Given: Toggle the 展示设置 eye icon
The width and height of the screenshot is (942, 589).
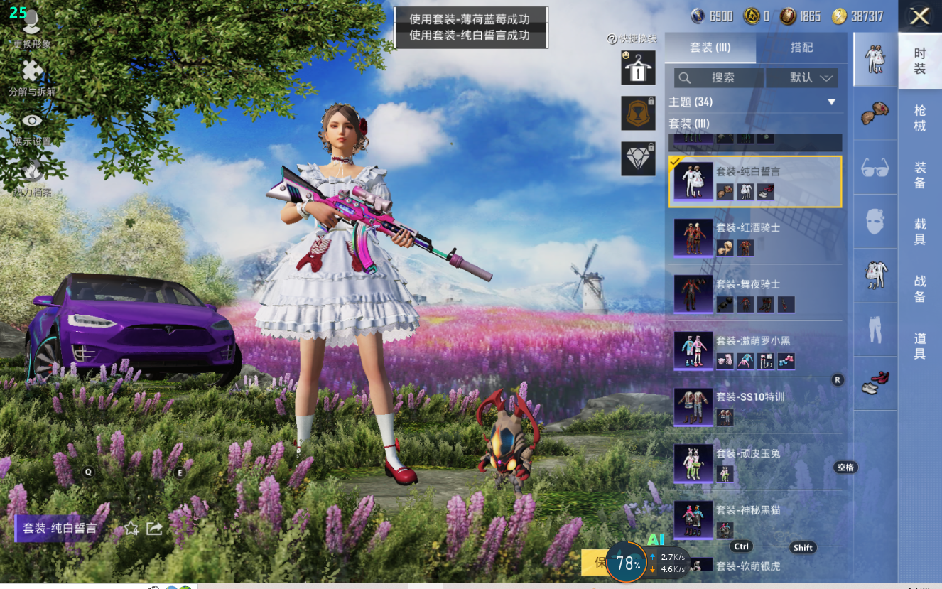Looking at the screenshot, I should pyautogui.click(x=32, y=122).
